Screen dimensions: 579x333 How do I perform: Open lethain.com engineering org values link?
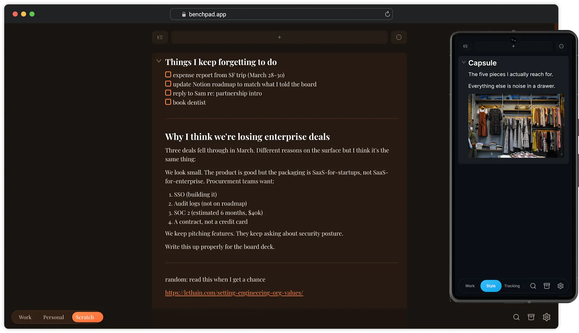pos(234,293)
